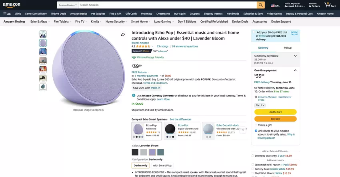Uncheck 'Link device to your Amazon account'

pos(256,131)
